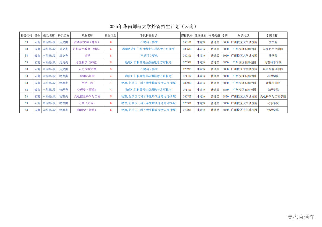322x227 pixels.
Task: Select the 马克思主义学院 college cell
Action: pos(273,49)
